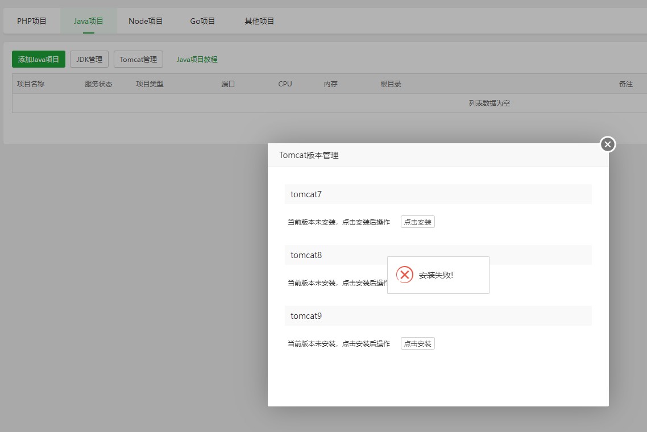This screenshot has width=647, height=432.
Task: Click the 项目类型 column header
Action: (150, 84)
